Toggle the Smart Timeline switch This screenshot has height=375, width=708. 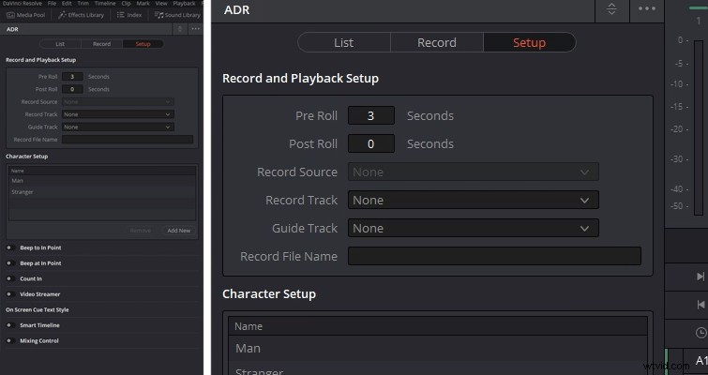pyautogui.click(x=10, y=325)
